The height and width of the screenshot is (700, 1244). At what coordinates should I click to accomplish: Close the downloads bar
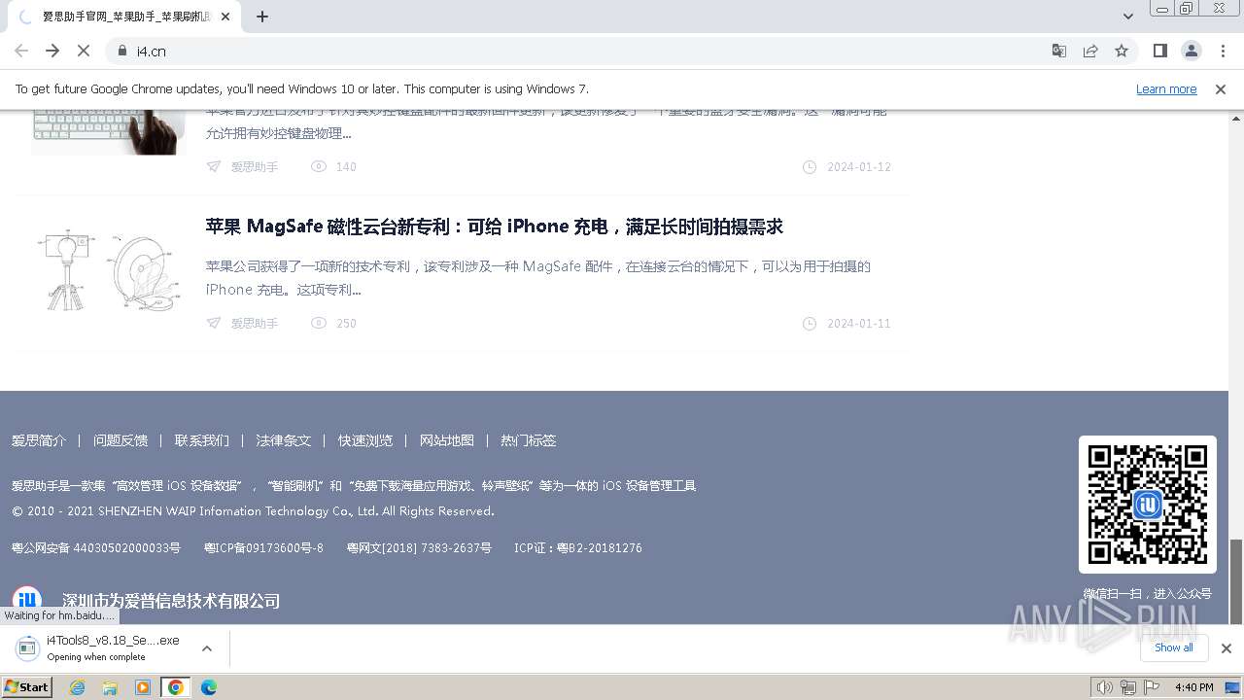(x=1227, y=648)
